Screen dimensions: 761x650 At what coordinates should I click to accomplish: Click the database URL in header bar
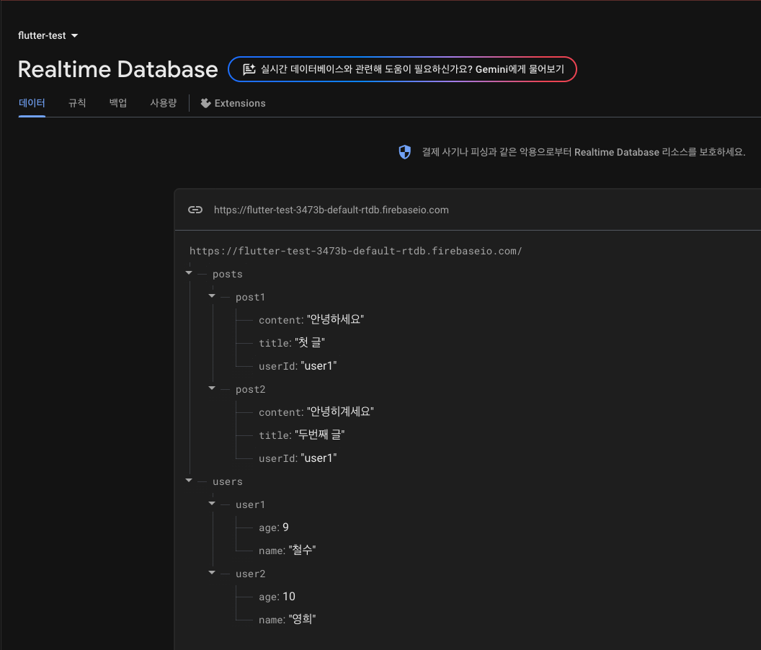tap(331, 210)
